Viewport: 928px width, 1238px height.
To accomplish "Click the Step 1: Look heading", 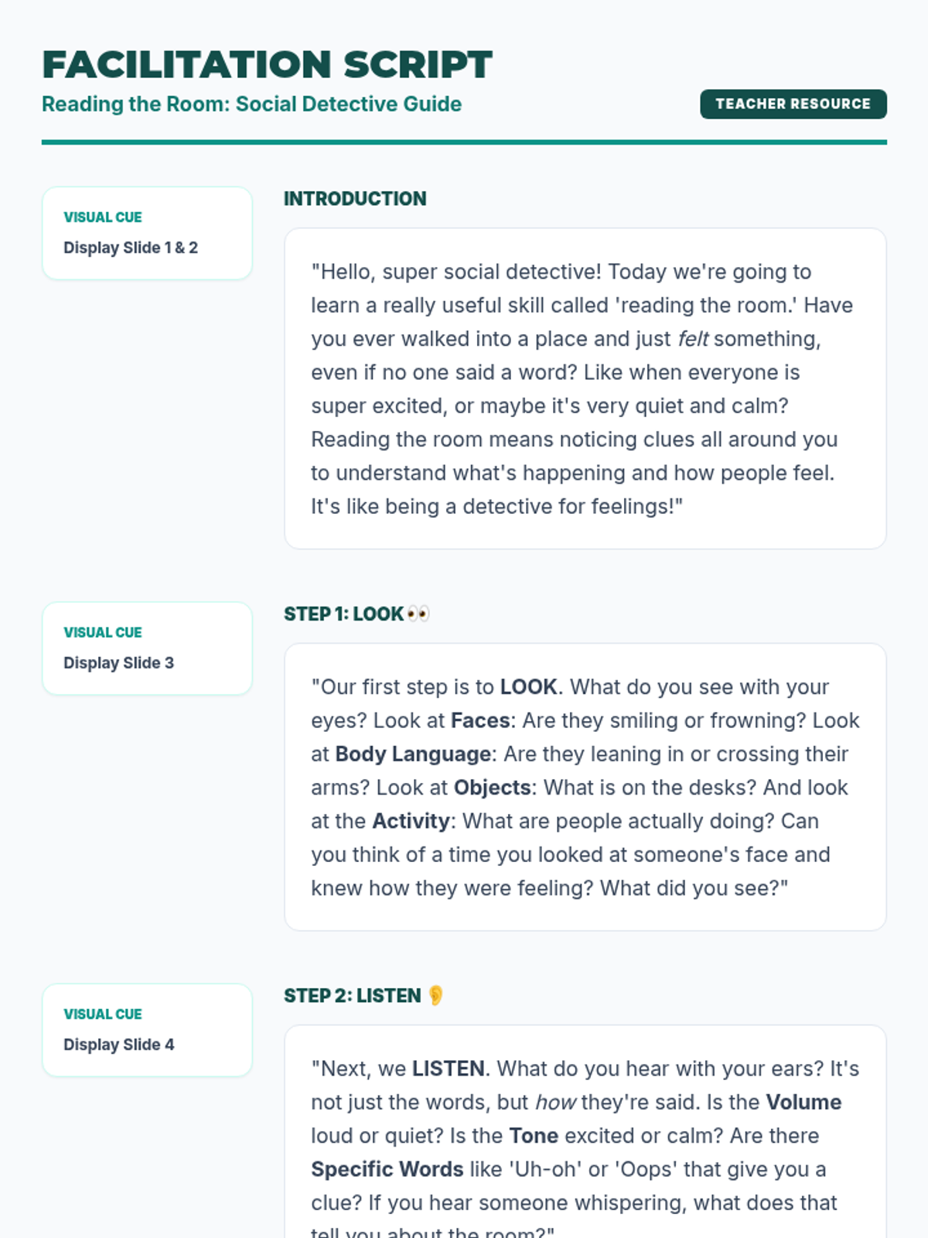I will click(344, 614).
